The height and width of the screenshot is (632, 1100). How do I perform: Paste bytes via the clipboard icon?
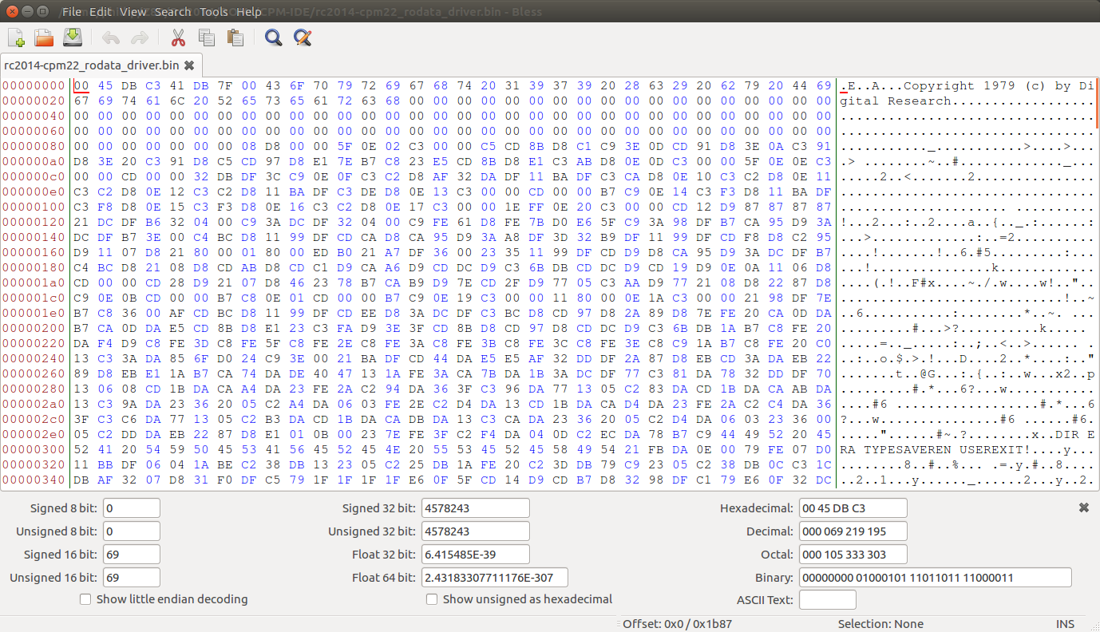235,38
